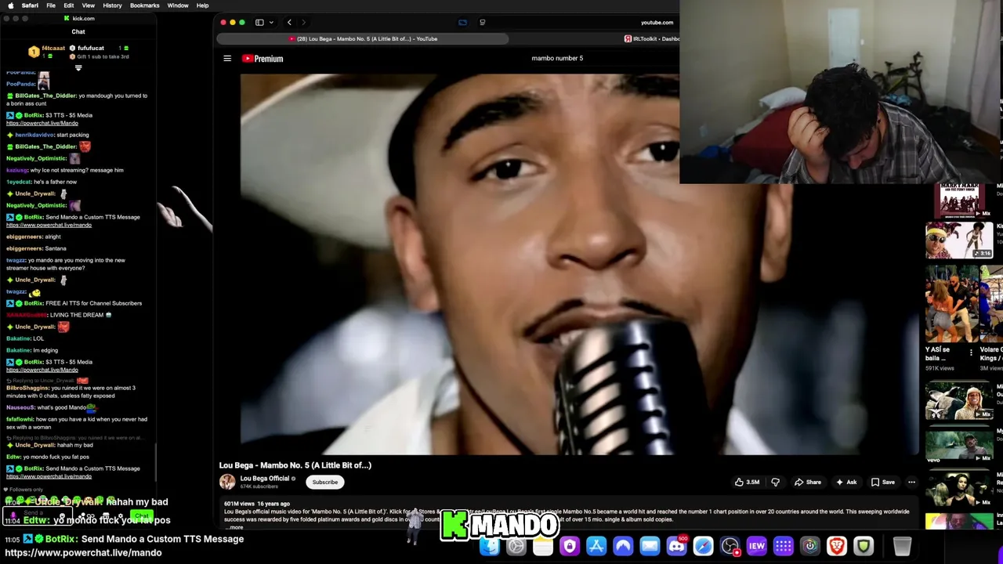
Task: Click the 'mambo number 5' search field
Action: pos(557,58)
